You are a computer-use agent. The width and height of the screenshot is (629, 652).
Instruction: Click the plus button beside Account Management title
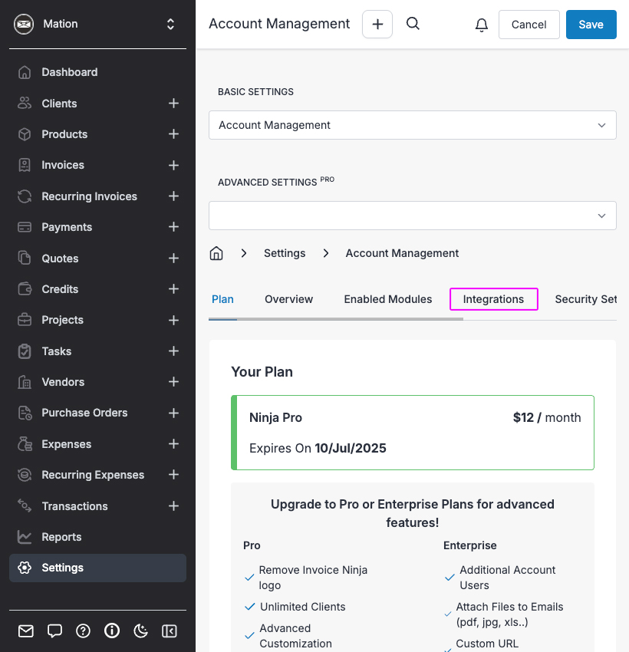tap(377, 25)
